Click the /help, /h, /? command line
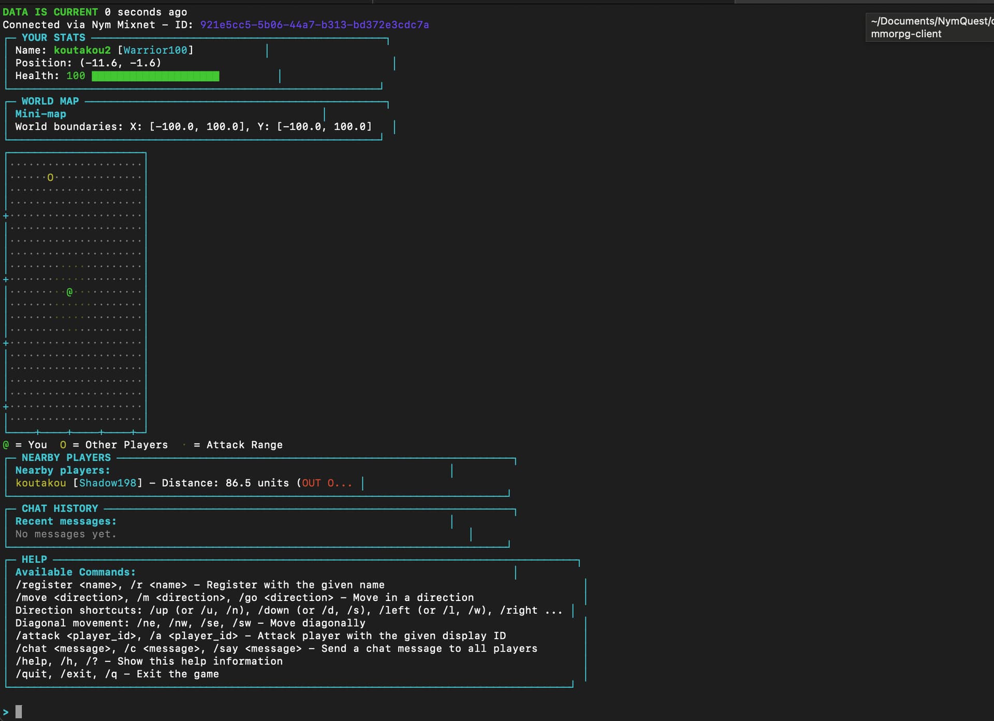 149,661
